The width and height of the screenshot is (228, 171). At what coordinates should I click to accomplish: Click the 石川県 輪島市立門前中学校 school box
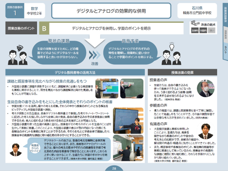[197, 10]
